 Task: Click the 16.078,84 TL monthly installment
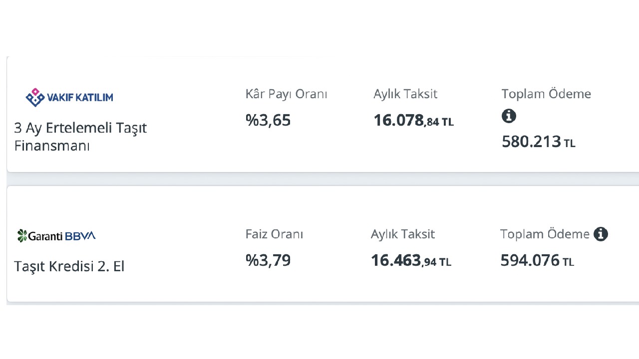(414, 121)
